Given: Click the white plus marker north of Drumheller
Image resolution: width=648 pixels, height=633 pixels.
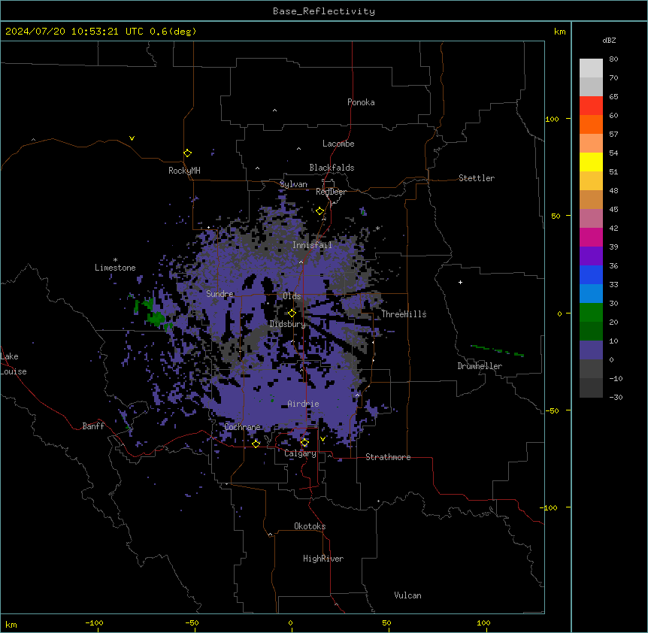Looking at the screenshot, I should point(460,282).
